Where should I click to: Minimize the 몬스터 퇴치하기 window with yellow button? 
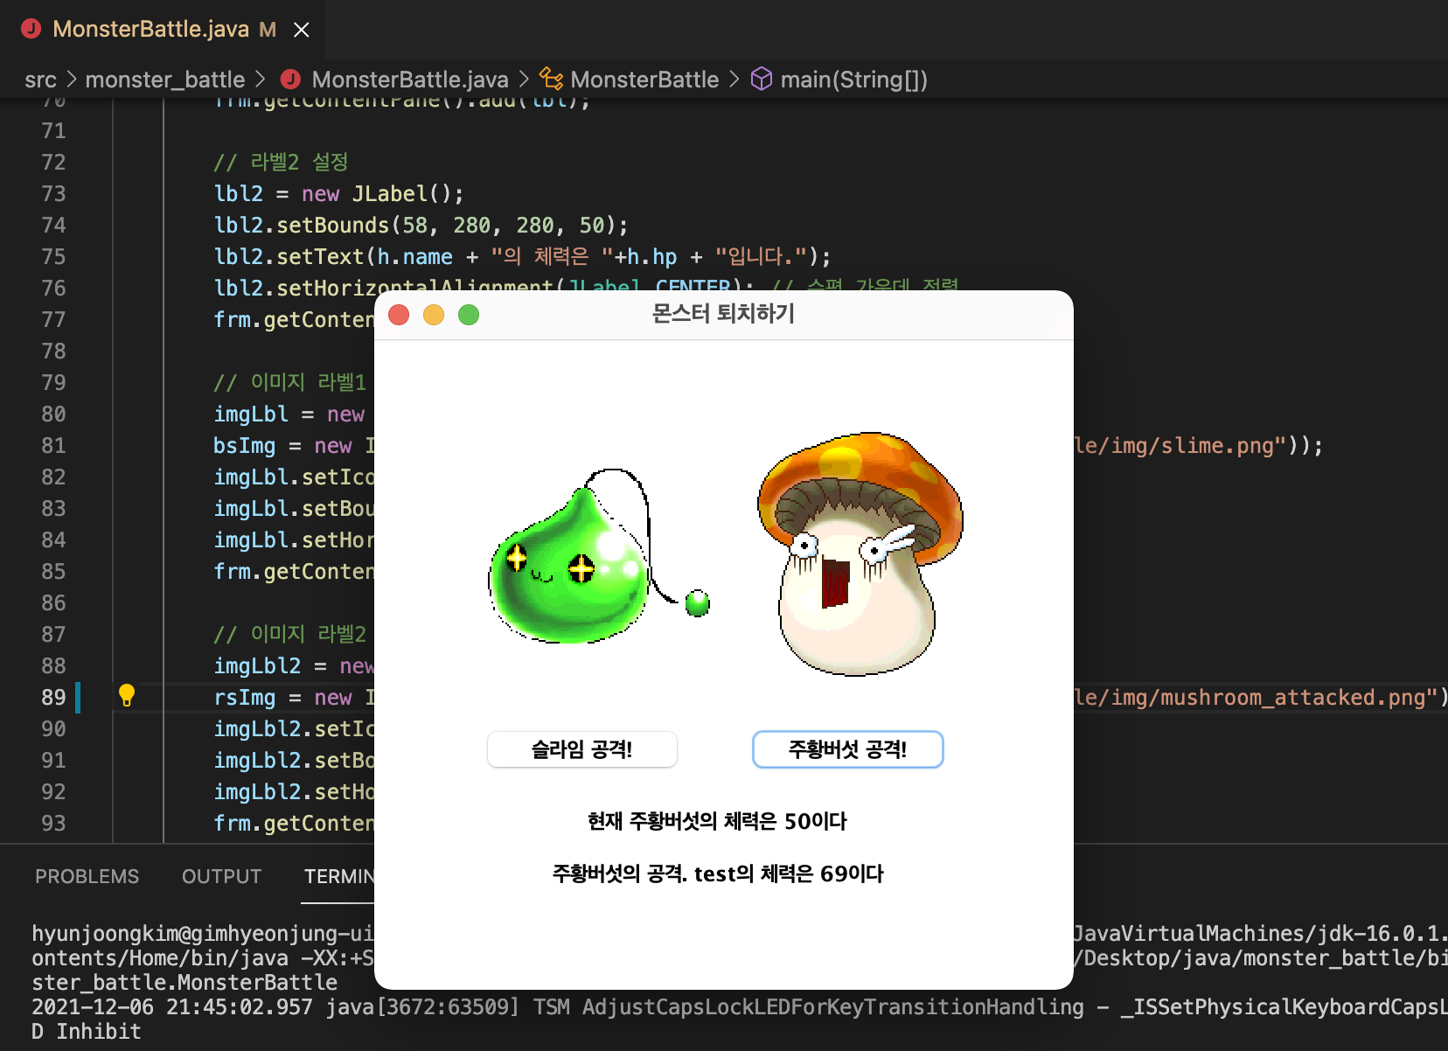(x=434, y=315)
